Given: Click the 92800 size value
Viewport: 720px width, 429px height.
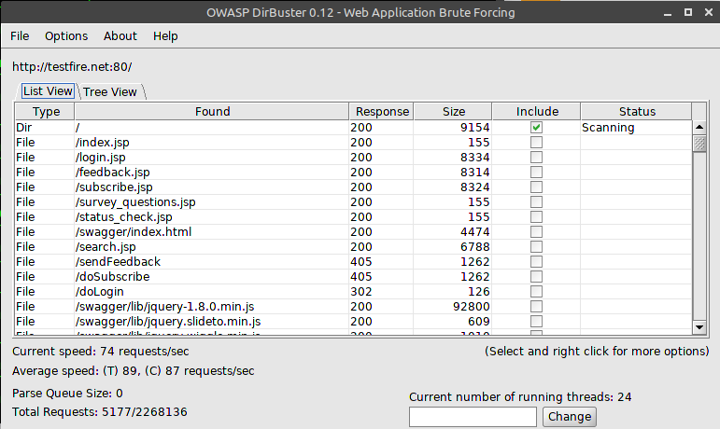Looking at the screenshot, I should click(471, 306).
